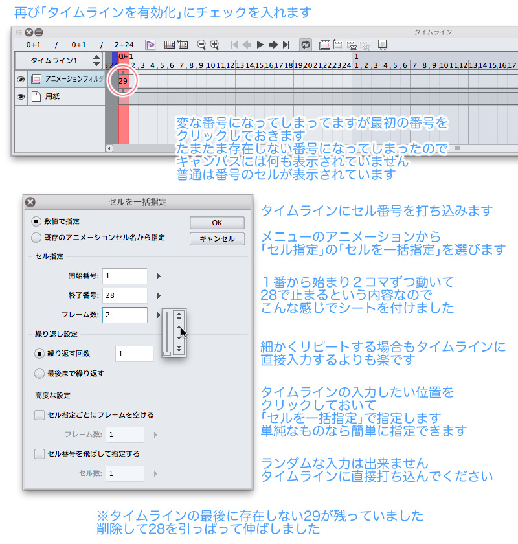The image size is (518, 544).
Task: Click frame 20 on the timeline ruler
Action: pos(308,65)
